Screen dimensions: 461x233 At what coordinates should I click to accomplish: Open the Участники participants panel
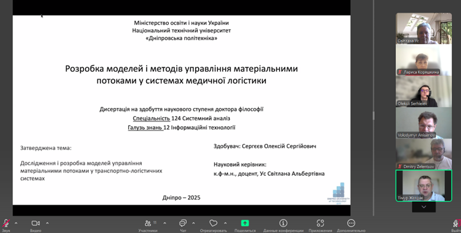pyautogui.click(x=148, y=224)
